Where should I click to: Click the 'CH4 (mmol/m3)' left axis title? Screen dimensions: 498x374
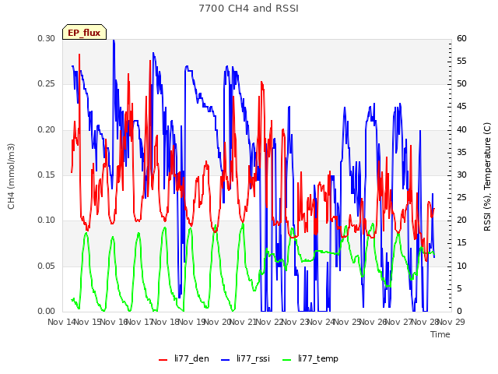11,176
